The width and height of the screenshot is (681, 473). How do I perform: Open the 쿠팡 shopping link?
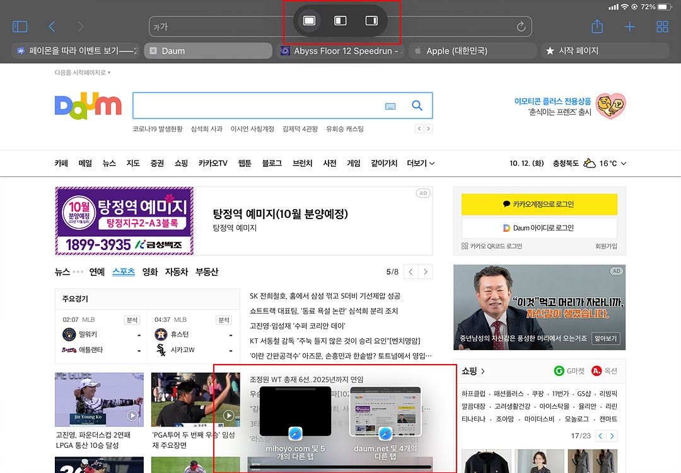point(538,394)
